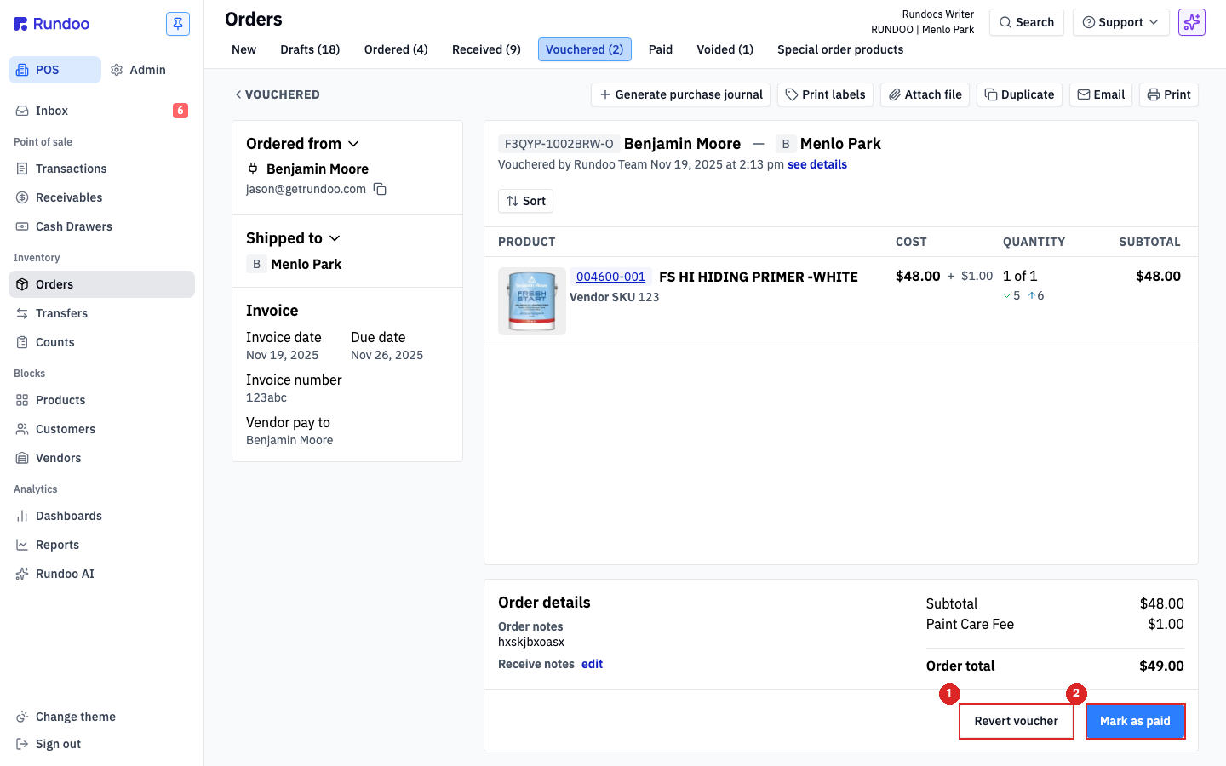Click the Inbox tray icon
Image resolution: width=1226 pixels, height=766 pixels.
22,111
